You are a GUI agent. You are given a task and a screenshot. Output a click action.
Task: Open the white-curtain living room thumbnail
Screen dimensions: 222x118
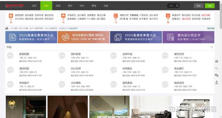tap(151, 107)
